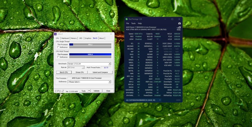The image size is (252, 127).
Task: Click the tRAS value 38
Action: click(x=138, y=54)
